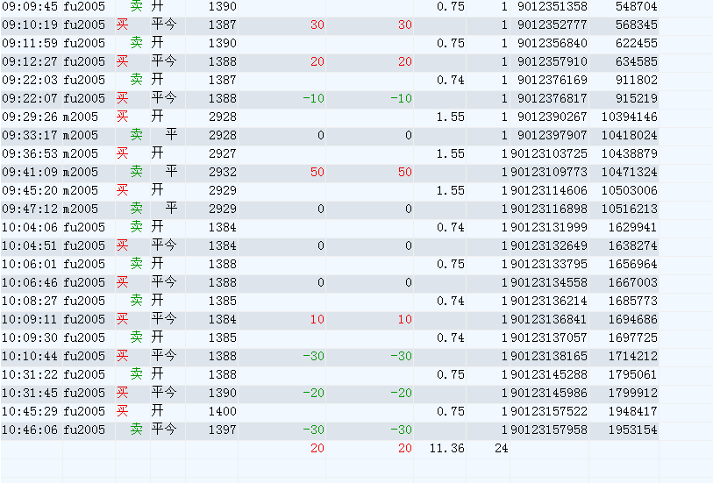Select the 10:08:27 time cell
This screenshot has width=713, height=483.
tap(31, 301)
